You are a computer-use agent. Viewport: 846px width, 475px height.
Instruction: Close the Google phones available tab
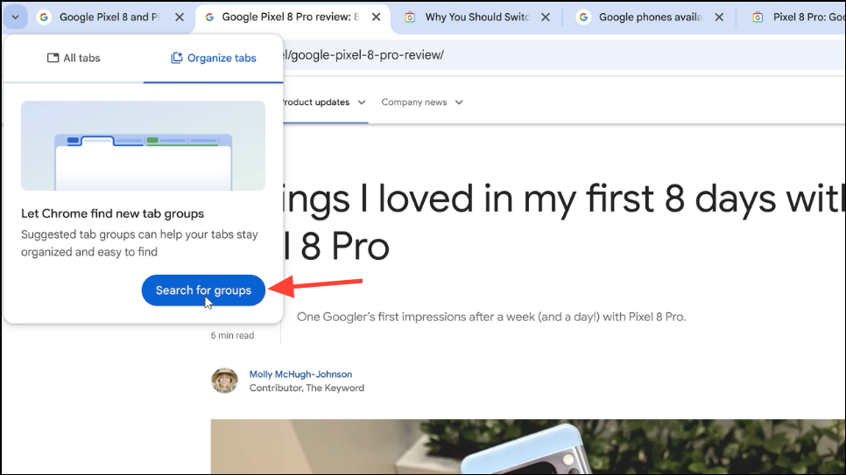(719, 17)
